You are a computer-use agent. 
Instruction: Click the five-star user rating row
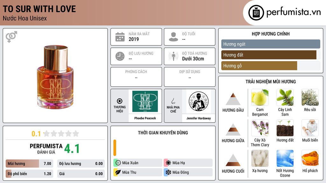pyautogui.click(x=61, y=133)
